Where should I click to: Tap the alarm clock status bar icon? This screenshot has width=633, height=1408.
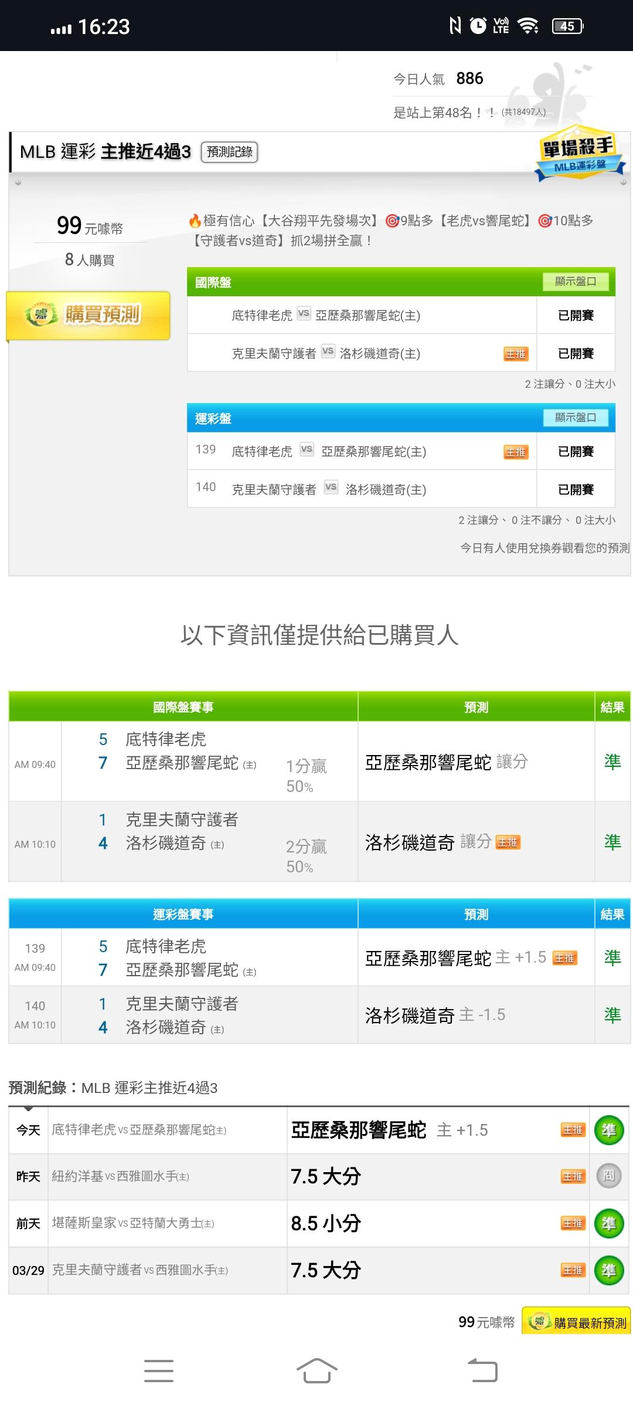pos(478,26)
